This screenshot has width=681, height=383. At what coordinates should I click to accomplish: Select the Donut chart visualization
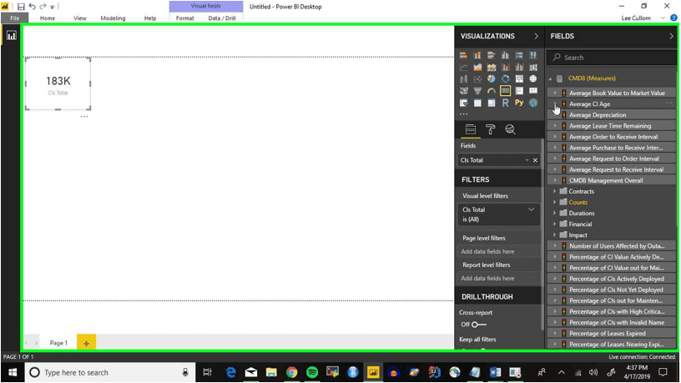tap(505, 78)
